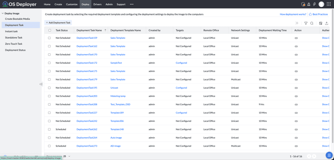Select Create Bootable Media in sidebar

(17, 19)
